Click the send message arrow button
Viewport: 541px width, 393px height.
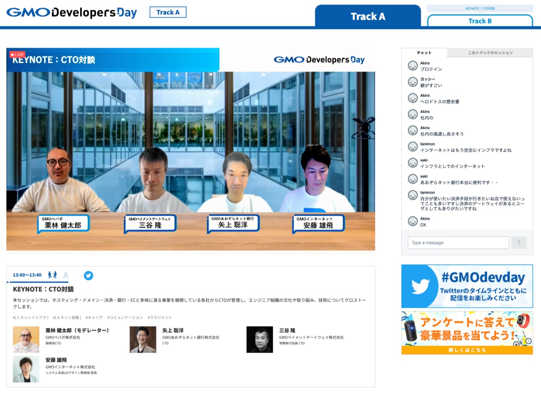pos(518,243)
